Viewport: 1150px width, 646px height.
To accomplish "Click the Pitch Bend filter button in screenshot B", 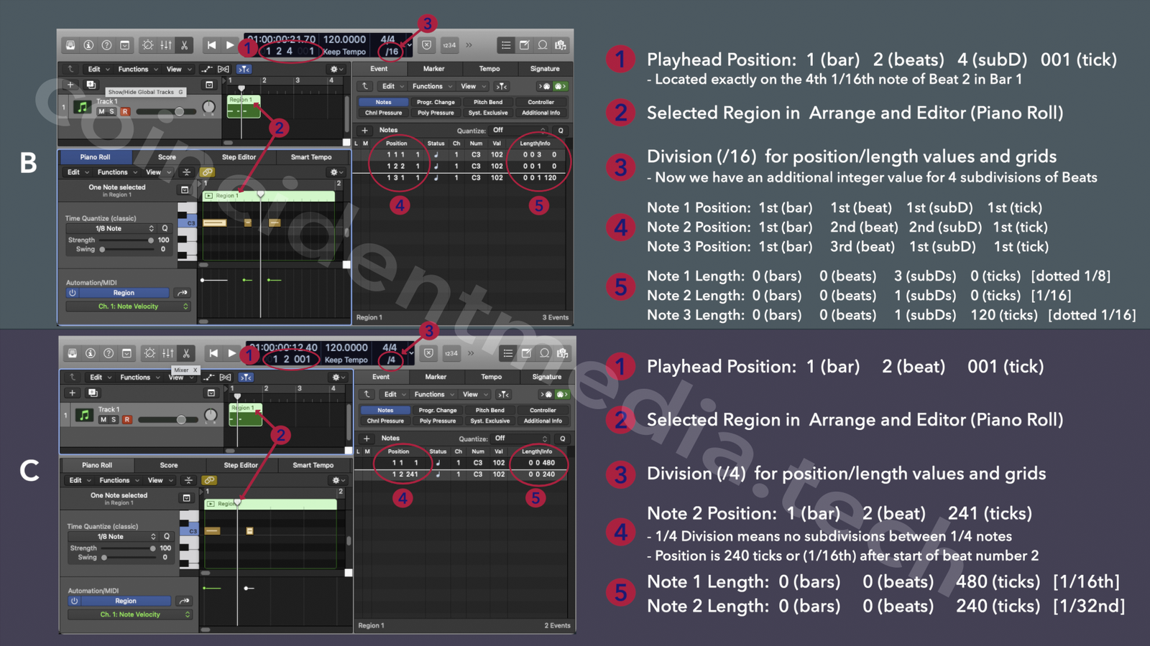I will pyautogui.click(x=488, y=102).
